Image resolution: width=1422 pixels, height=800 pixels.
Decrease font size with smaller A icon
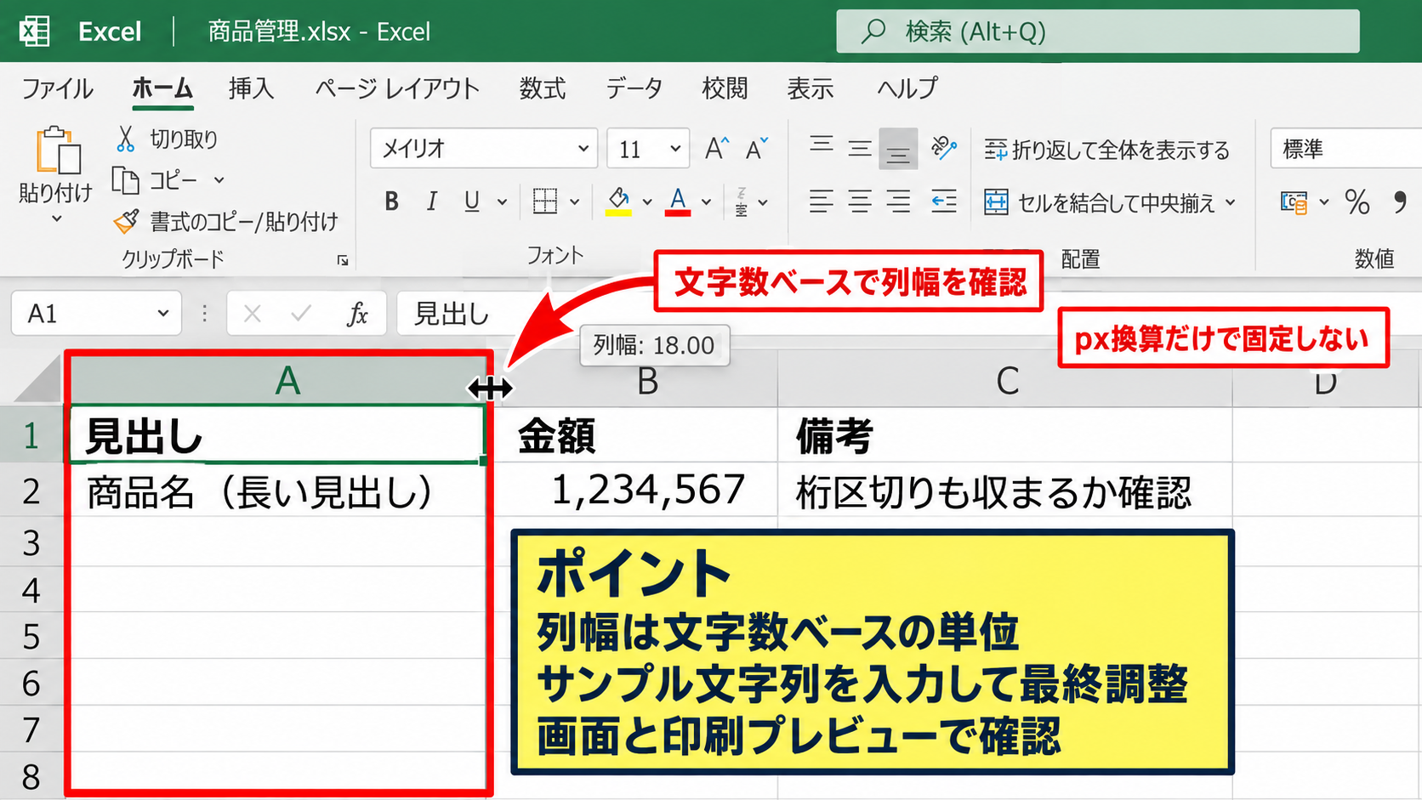click(x=756, y=149)
